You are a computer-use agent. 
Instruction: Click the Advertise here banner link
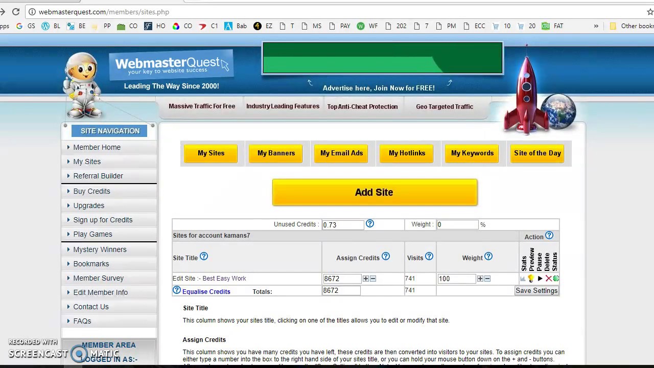coord(379,88)
